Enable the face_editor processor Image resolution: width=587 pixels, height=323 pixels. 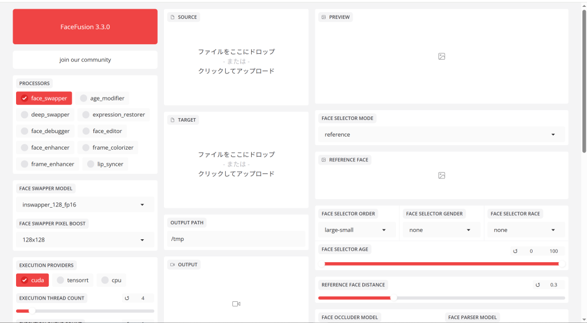click(102, 131)
